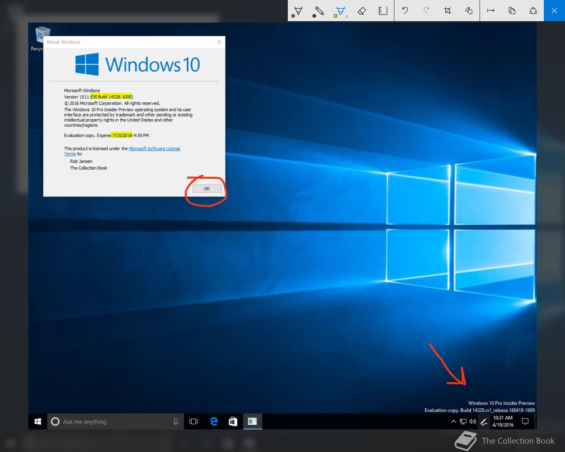Viewport: 565px width, 452px height.
Task: Open the Start menu
Action: 38,422
